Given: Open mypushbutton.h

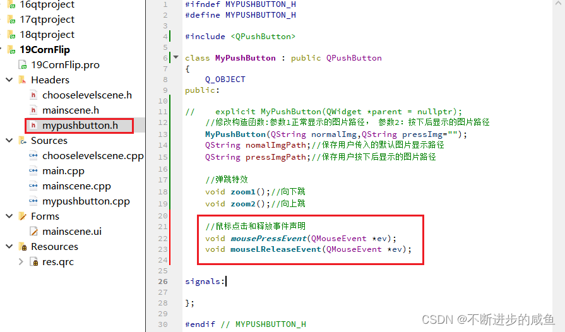Looking at the screenshot, I should coord(80,126).
